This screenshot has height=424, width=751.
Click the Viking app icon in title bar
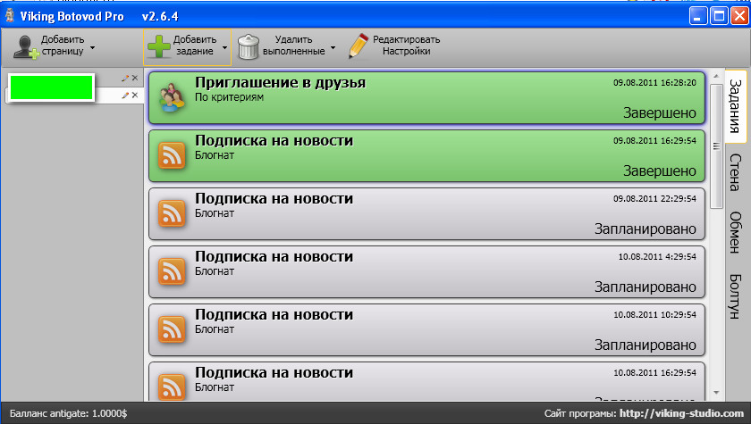[10, 16]
